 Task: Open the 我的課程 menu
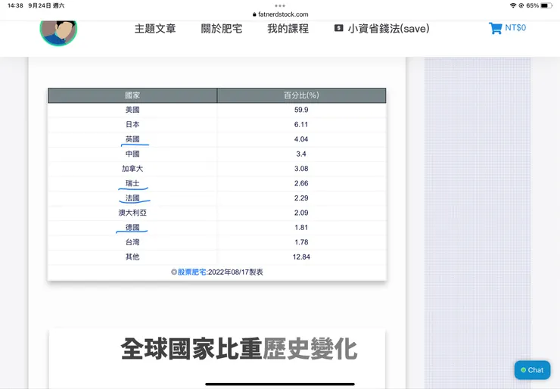click(288, 29)
